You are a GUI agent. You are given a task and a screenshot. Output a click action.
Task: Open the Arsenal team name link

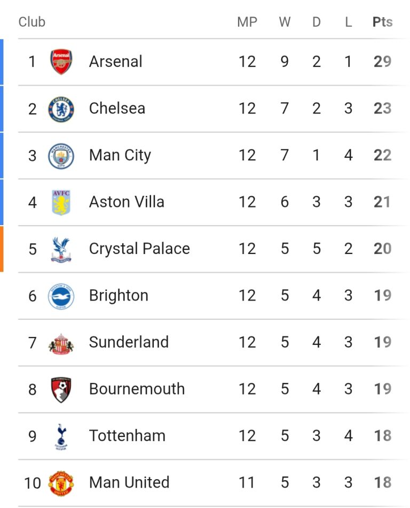click(115, 61)
